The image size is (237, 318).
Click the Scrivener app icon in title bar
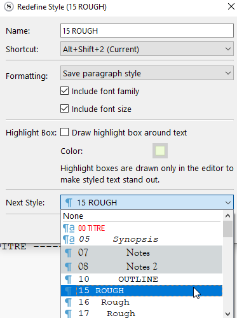click(x=9, y=7)
